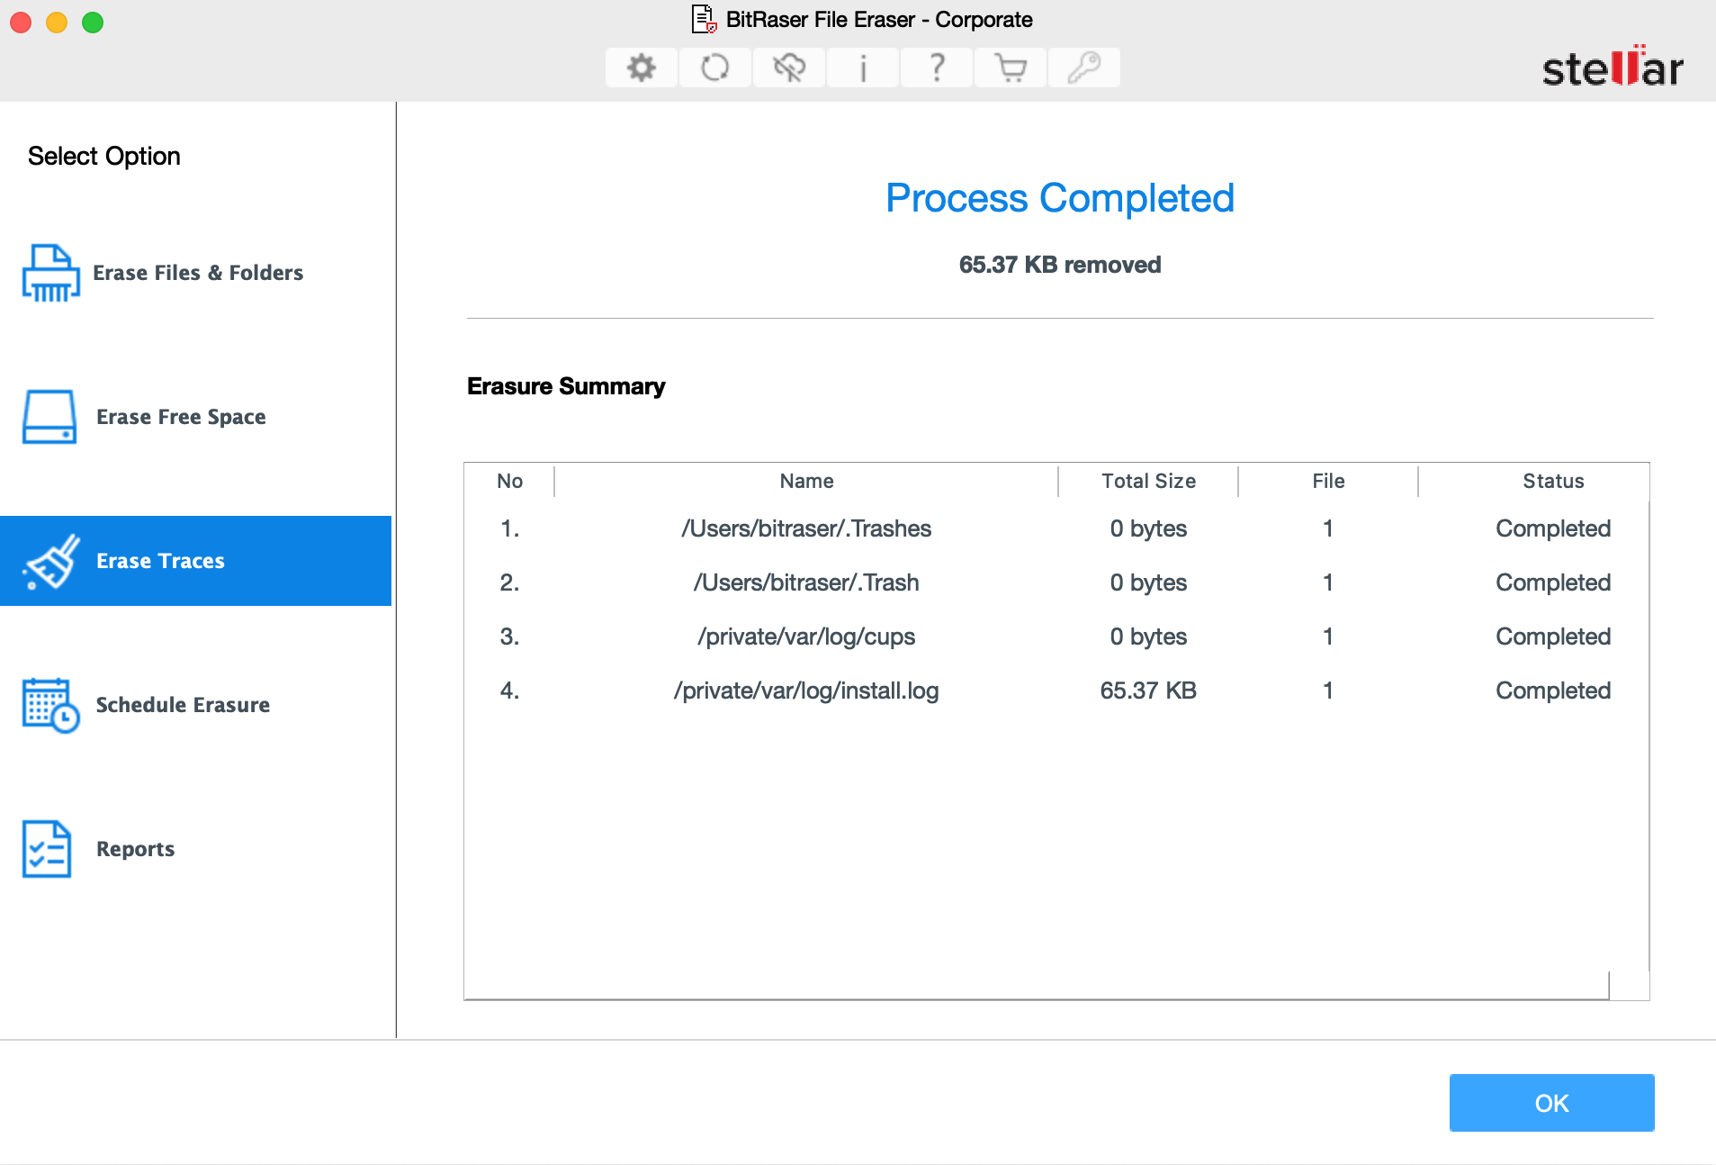Click Completed status for .Trashes row
Image resolution: width=1716 pixels, height=1165 pixels.
pyautogui.click(x=1553, y=528)
